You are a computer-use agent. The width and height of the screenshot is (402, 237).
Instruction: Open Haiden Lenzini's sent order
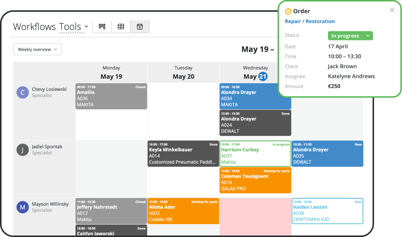tap(327, 211)
